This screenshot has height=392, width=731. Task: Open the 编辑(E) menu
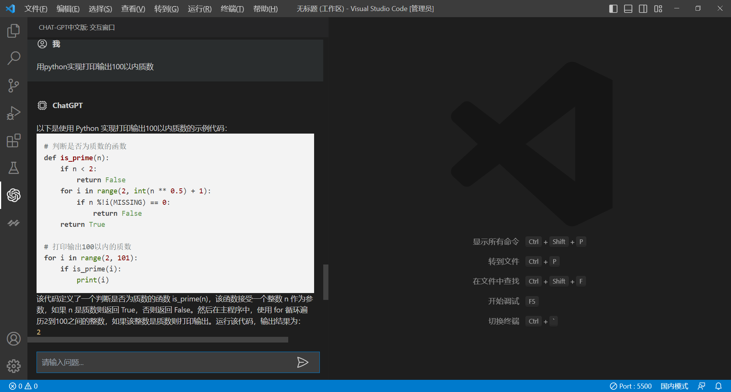[x=68, y=8]
